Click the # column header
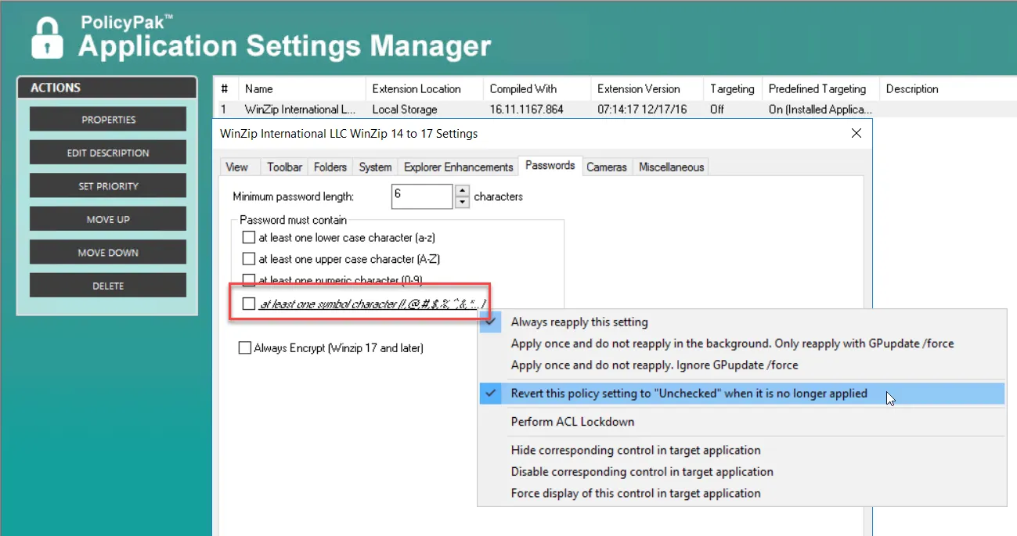Screen dimensions: 1017x536 [x=225, y=88]
